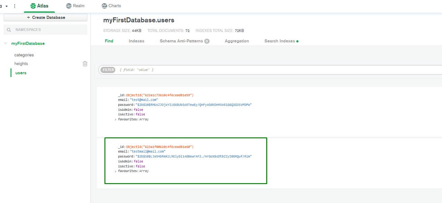The width and height of the screenshot is (442, 203).
Task: Click password hash starting $2b$10$LJe54
Action: coord(193,156)
